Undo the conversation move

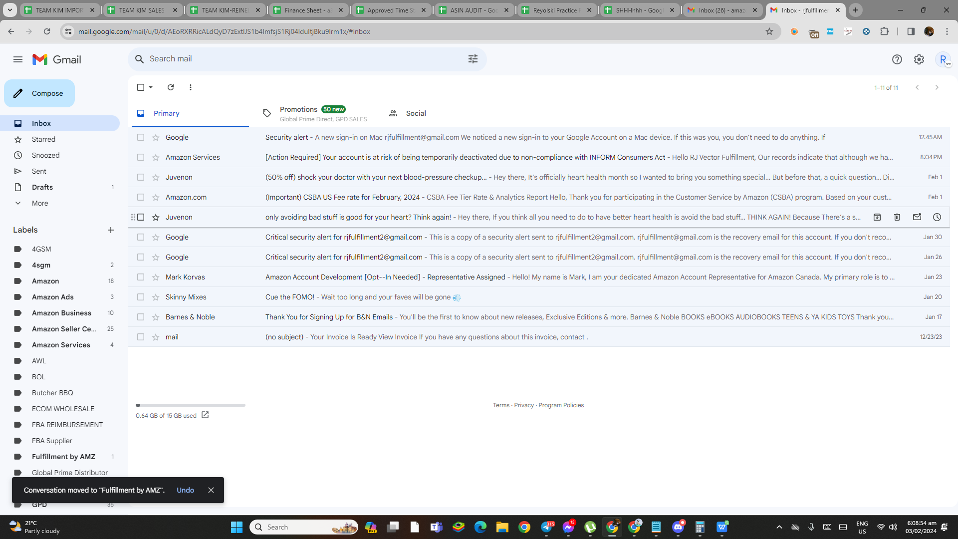pyautogui.click(x=185, y=490)
